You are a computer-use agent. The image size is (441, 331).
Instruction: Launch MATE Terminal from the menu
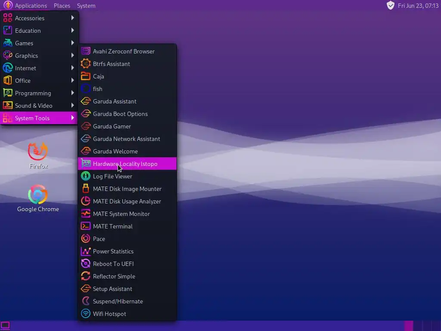127,226
